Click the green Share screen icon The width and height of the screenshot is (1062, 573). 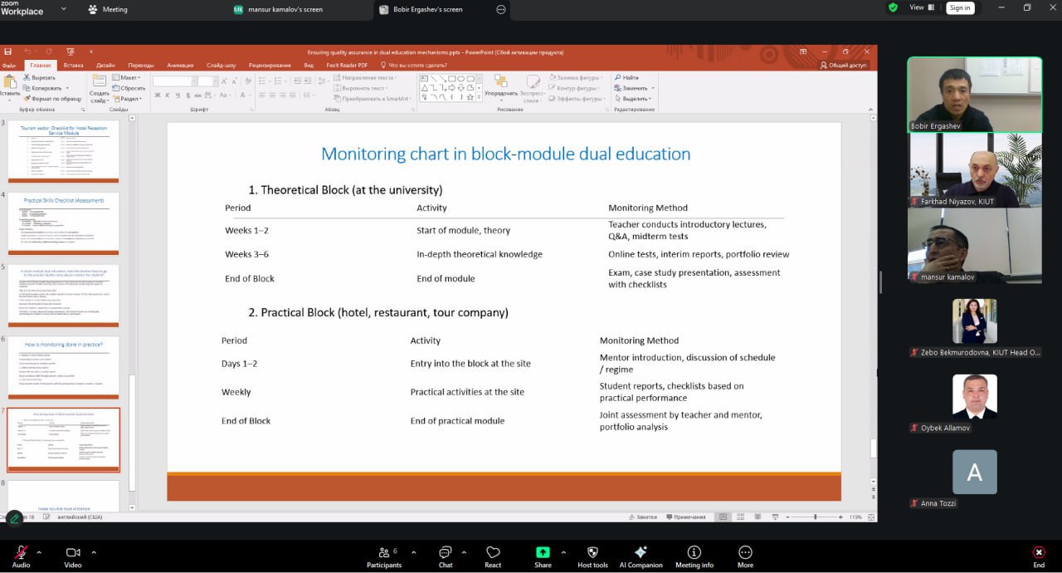[543, 553]
